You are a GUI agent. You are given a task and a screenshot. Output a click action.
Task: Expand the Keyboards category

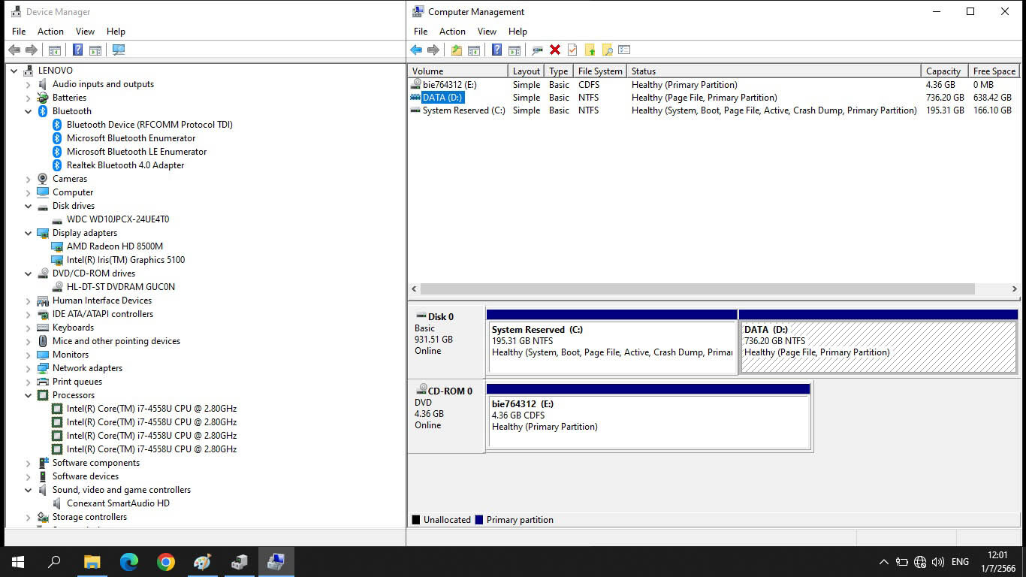29,328
